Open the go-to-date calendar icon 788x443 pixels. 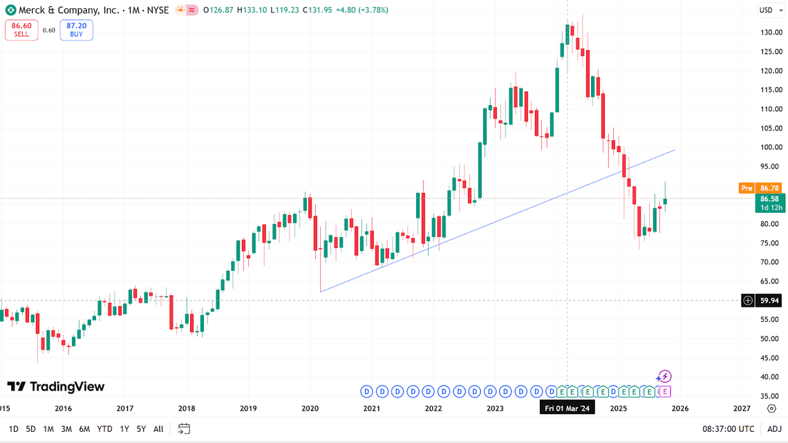(x=184, y=429)
